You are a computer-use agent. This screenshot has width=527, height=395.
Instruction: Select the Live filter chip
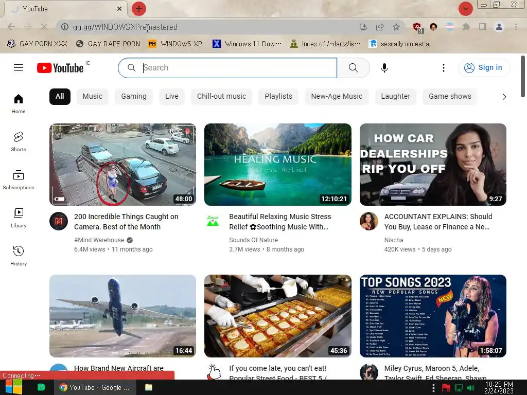172,96
